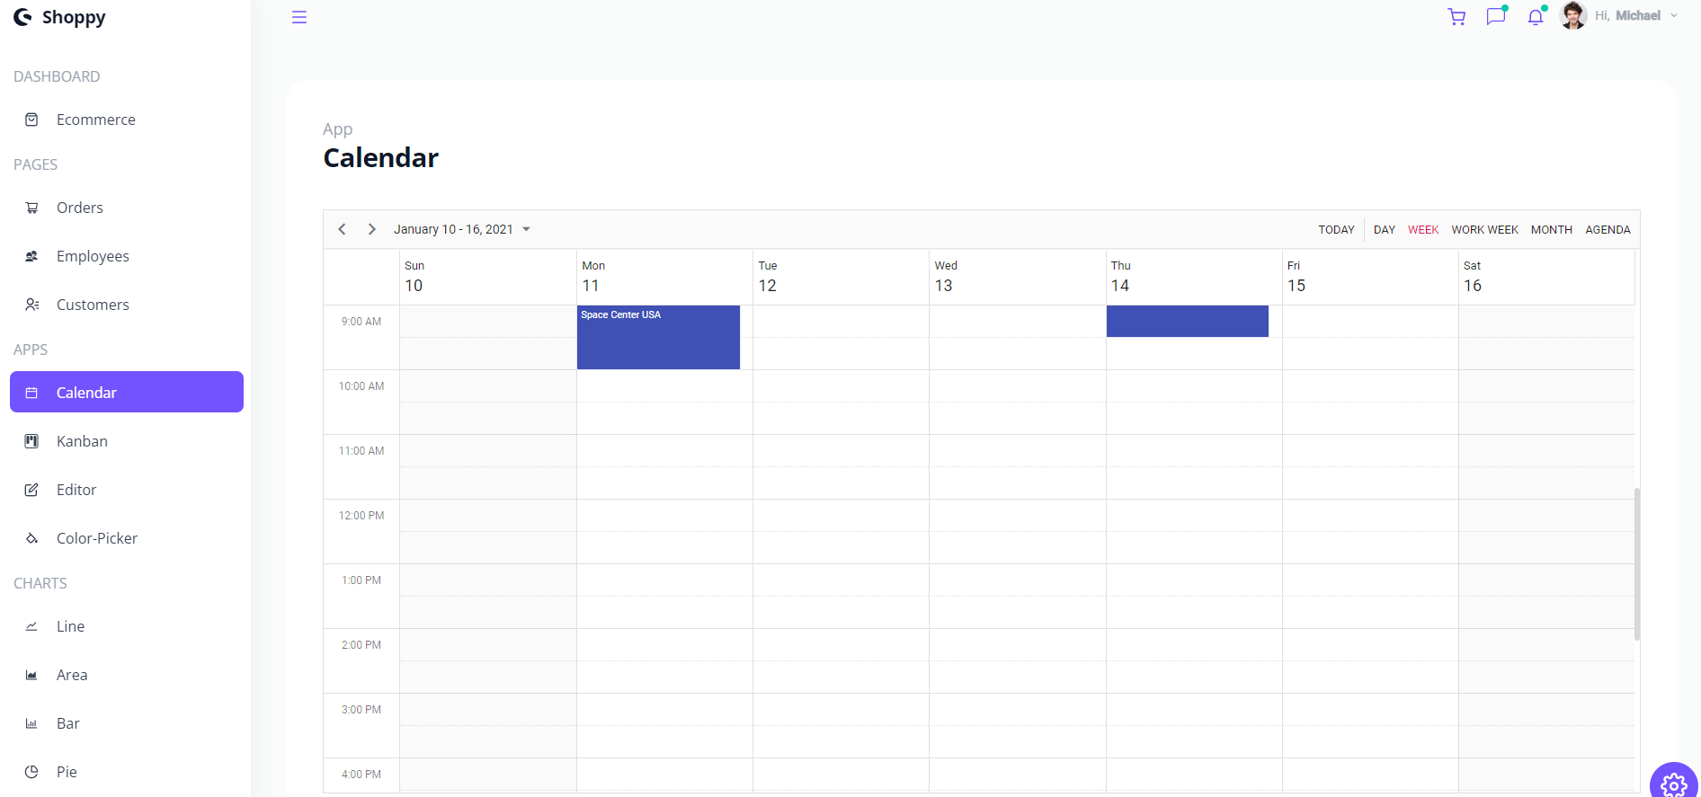Toggle the sidebar hamburger menu
The width and height of the screenshot is (1701, 797).
[299, 17]
